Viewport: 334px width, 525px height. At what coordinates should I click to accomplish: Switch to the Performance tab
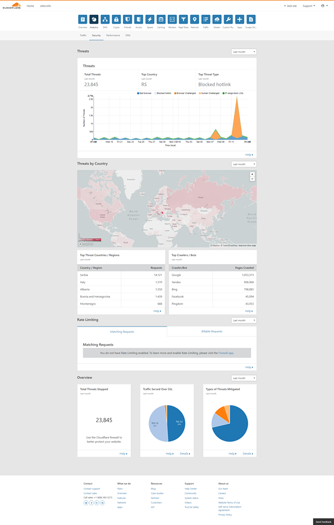(113, 35)
